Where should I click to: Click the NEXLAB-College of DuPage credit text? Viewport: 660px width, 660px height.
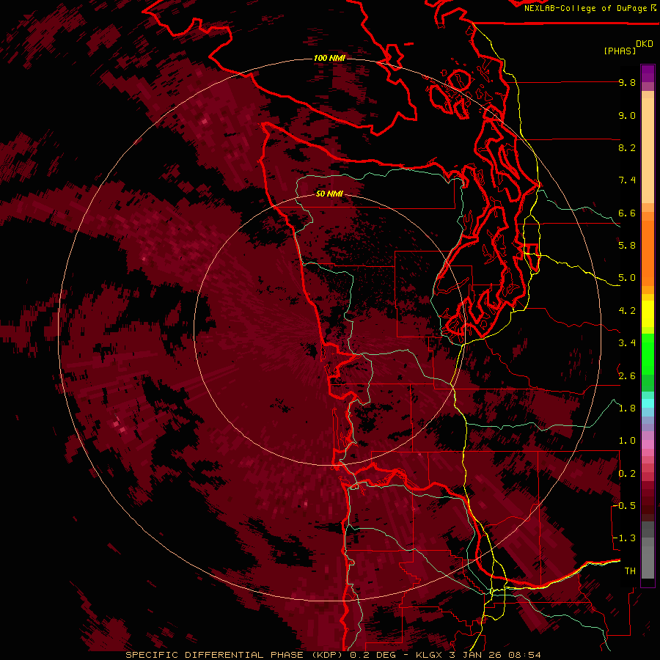tap(585, 8)
